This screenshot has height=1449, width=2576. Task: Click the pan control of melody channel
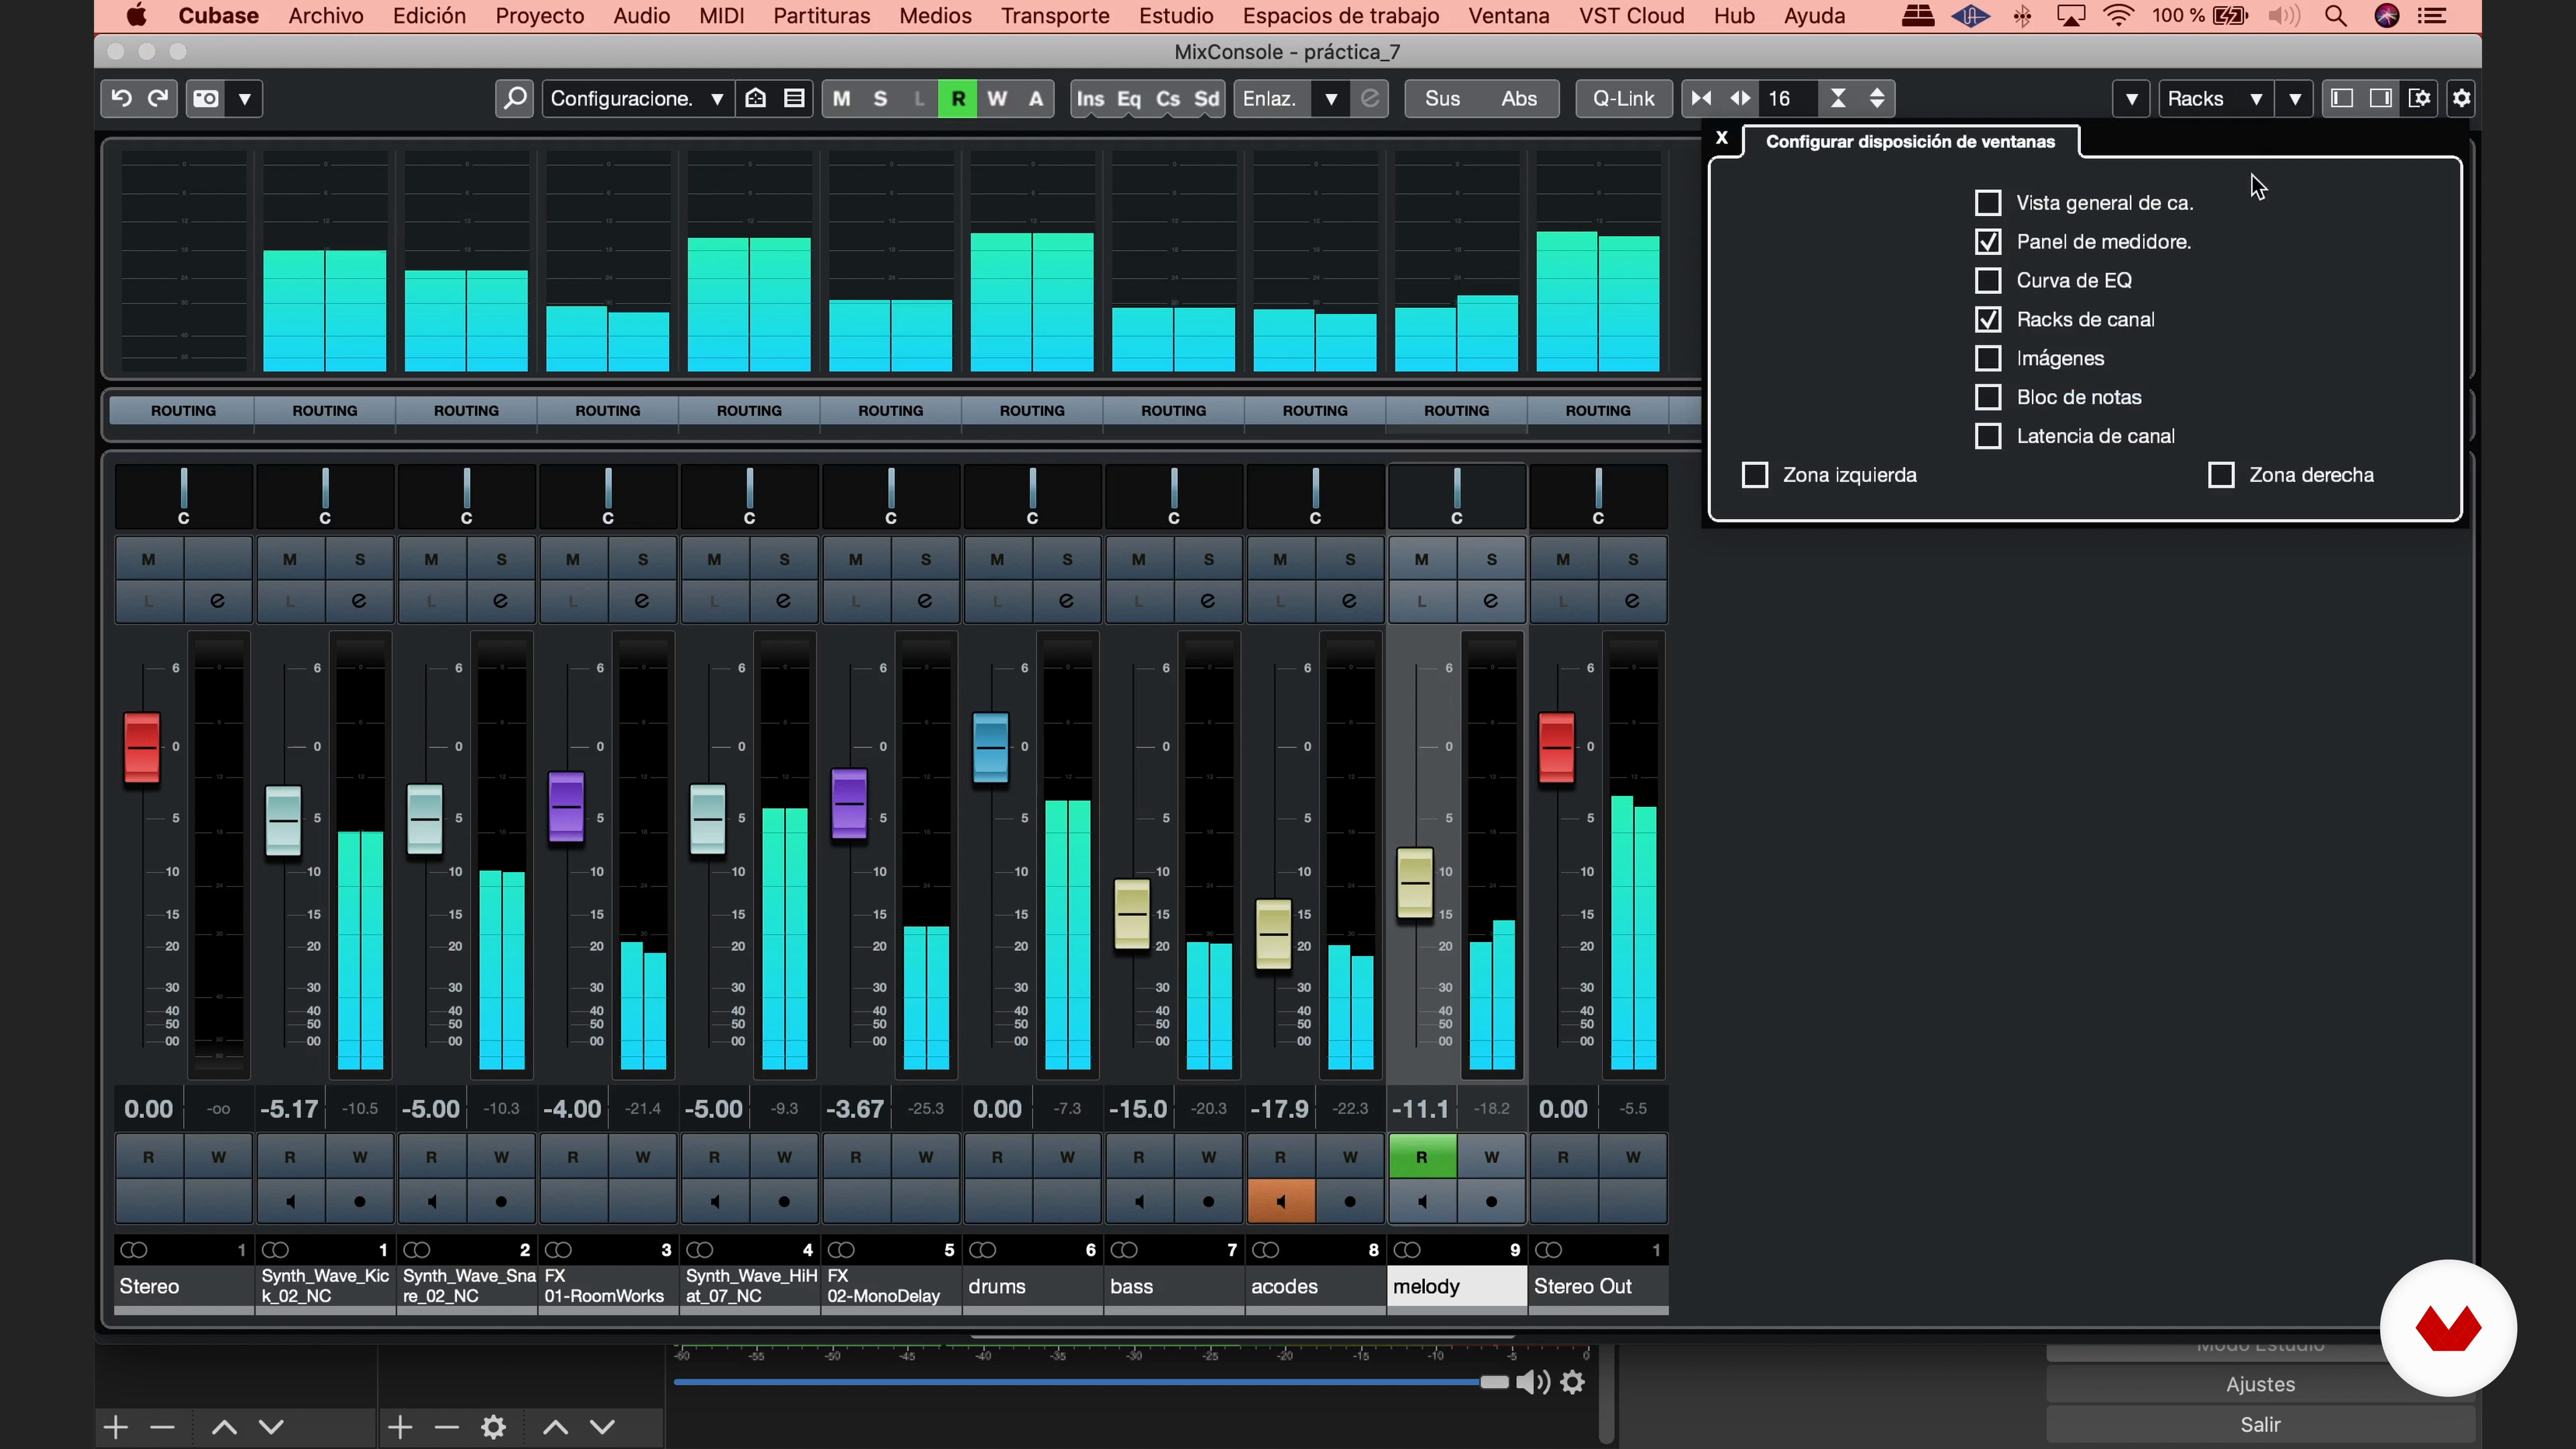click(1457, 496)
